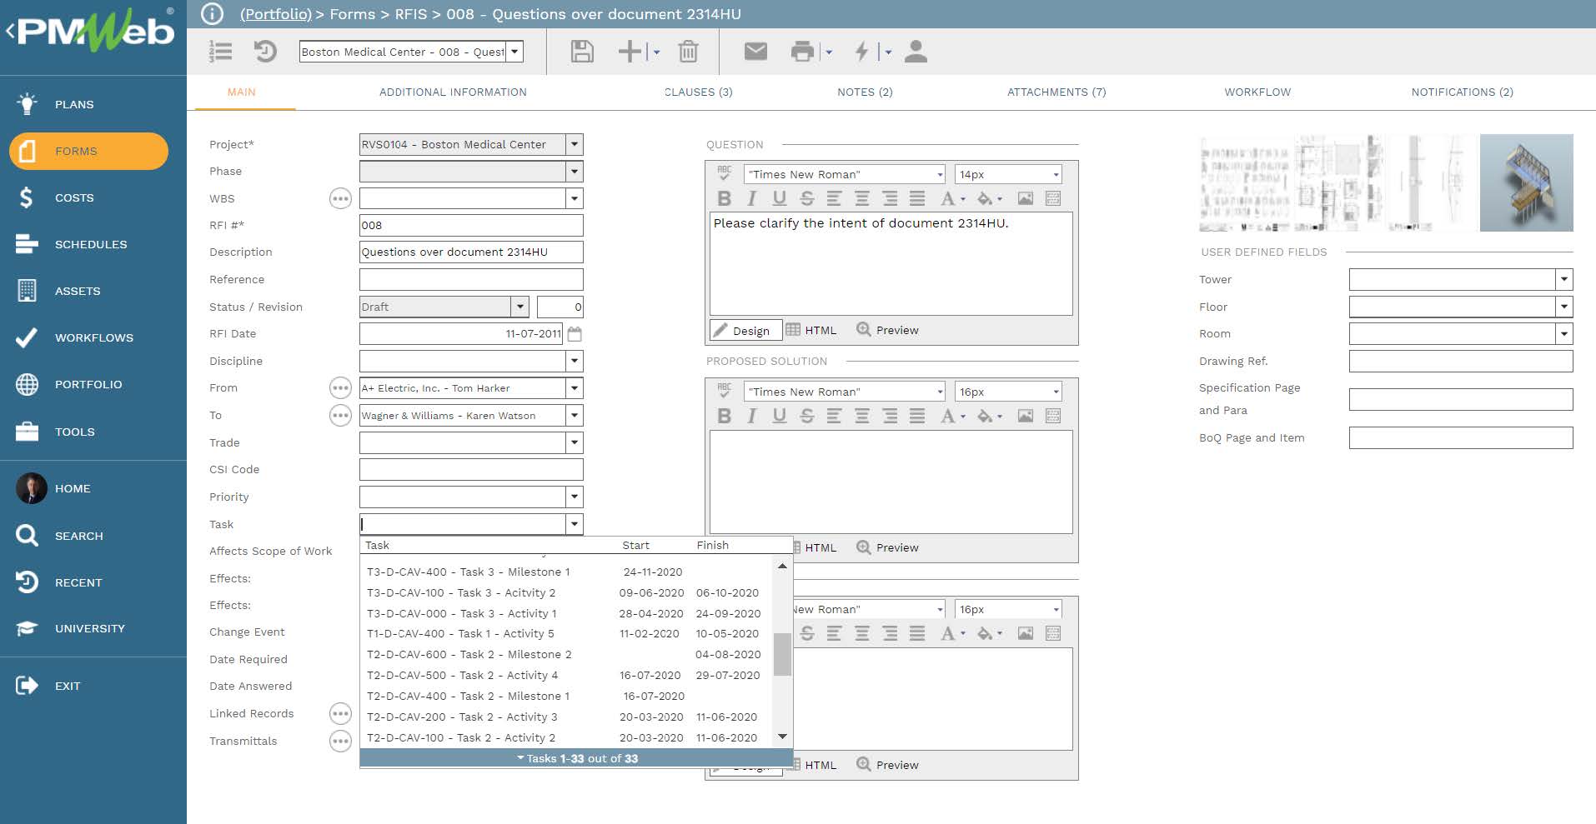Toggle strikethrough in Question editor
The image size is (1596, 824).
(x=806, y=198)
